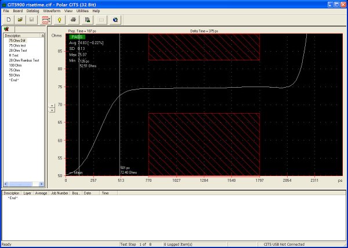Viewport: 348px width, 248px height.
Task: Click CITS USB Not Connected status
Action: [284, 244]
